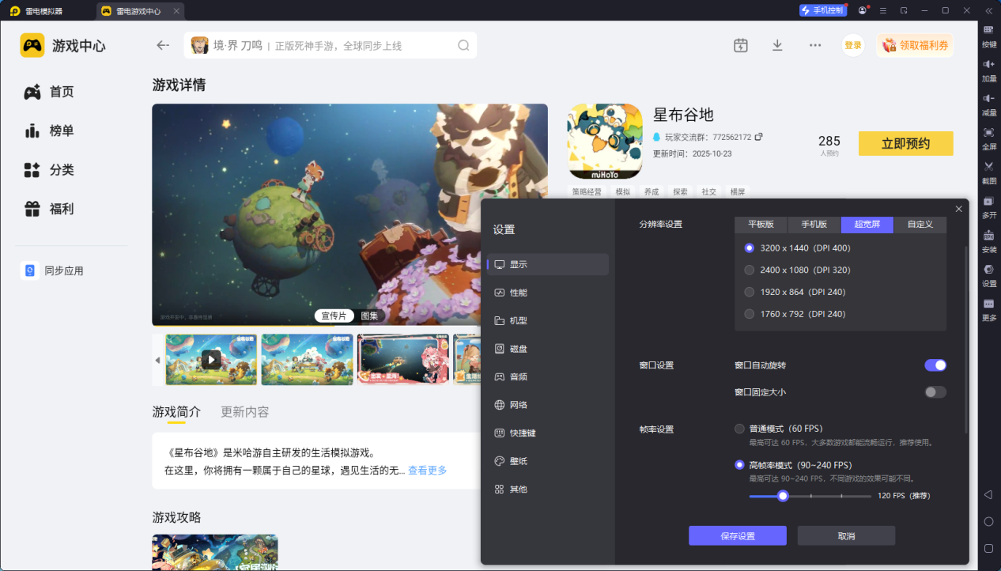Open the 查看更多 link in game description
The height and width of the screenshot is (571, 1001).
pyautogui.click(x=426, y=470)
